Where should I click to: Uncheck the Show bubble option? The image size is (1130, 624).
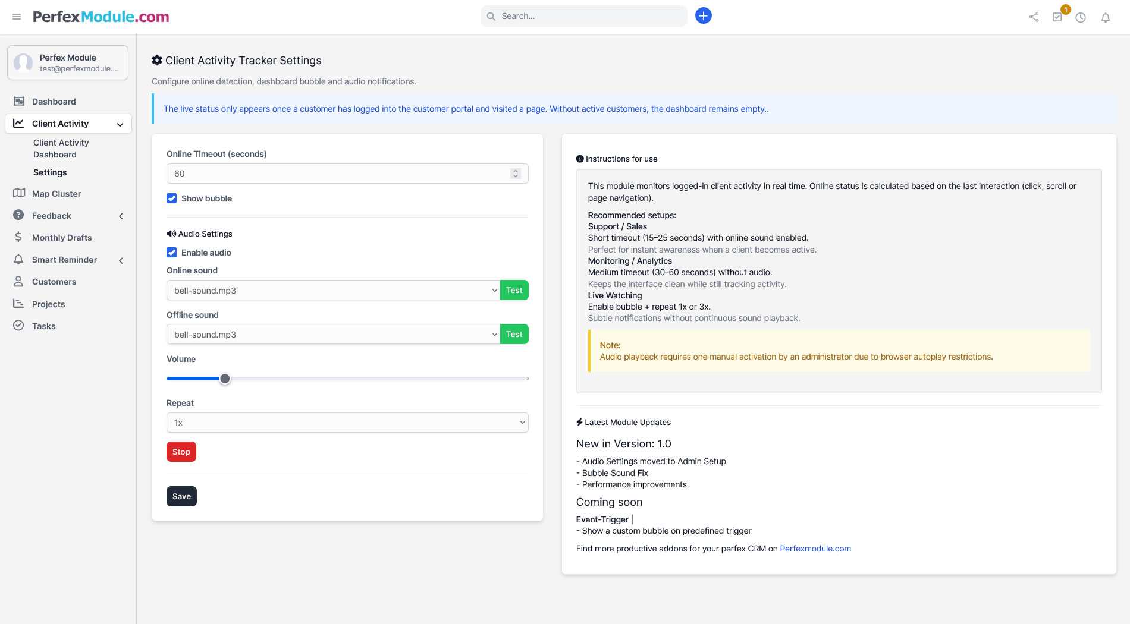[171, 198]
